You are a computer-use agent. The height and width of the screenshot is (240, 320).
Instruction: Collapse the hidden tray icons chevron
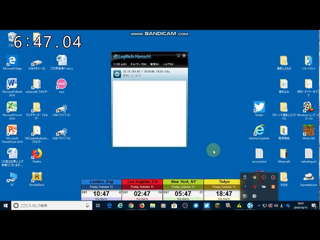[x=259, y=205]
